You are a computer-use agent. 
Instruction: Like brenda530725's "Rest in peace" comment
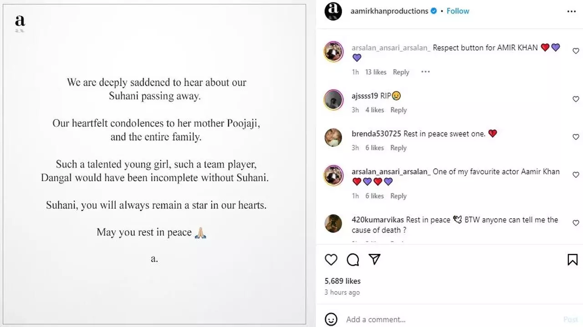(x=576, y=137)
